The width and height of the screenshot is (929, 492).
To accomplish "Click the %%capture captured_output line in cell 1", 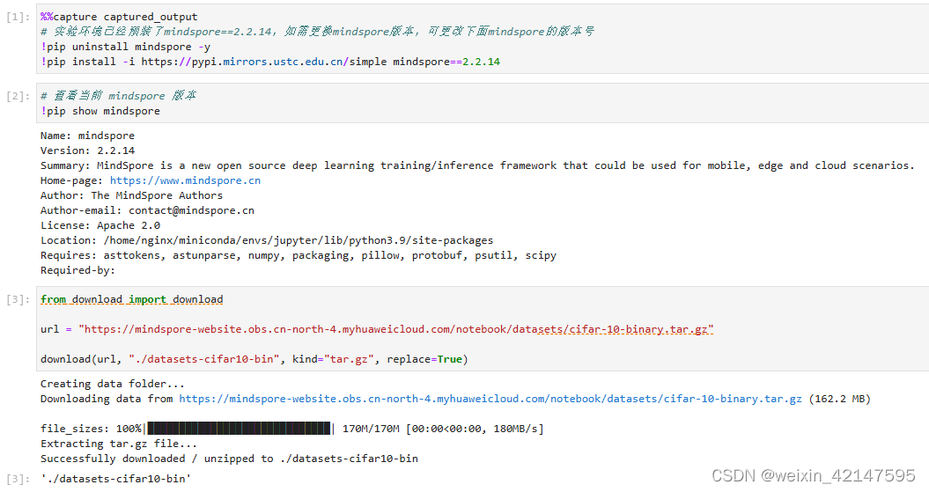I will click(x=119, y=17).
